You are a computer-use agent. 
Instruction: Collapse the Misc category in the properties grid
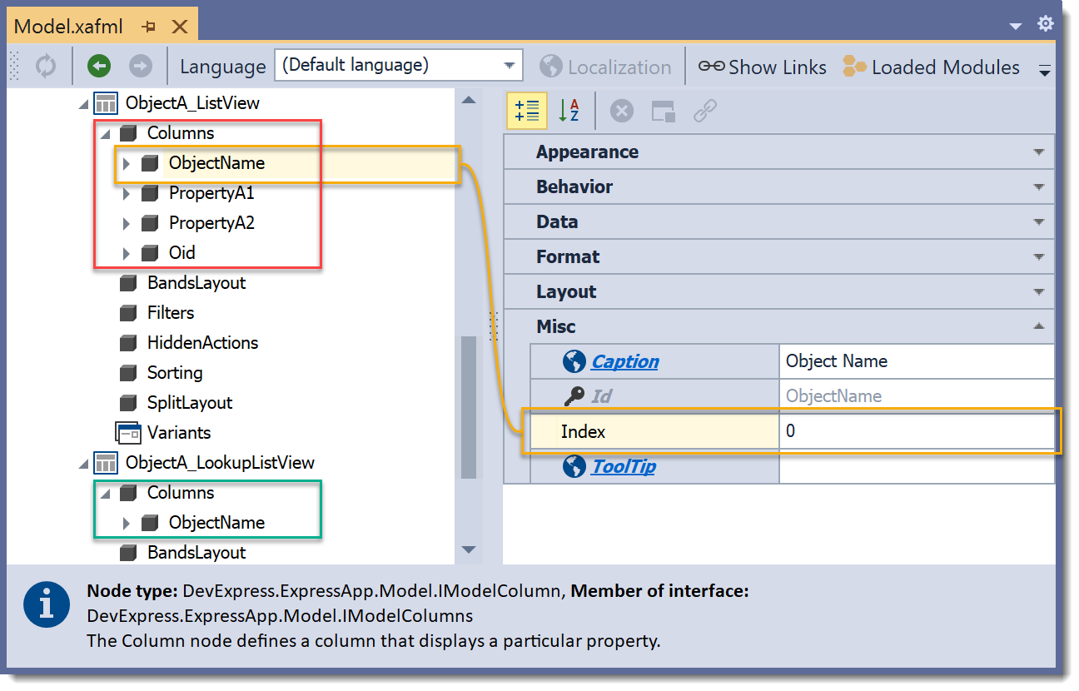point(1038,326)
